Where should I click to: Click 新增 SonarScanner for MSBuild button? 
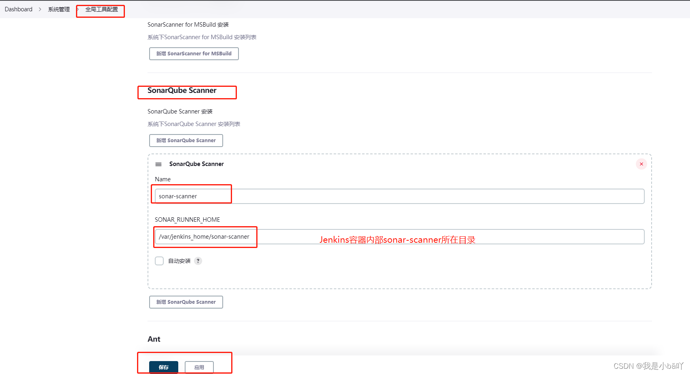click(194, 54)
